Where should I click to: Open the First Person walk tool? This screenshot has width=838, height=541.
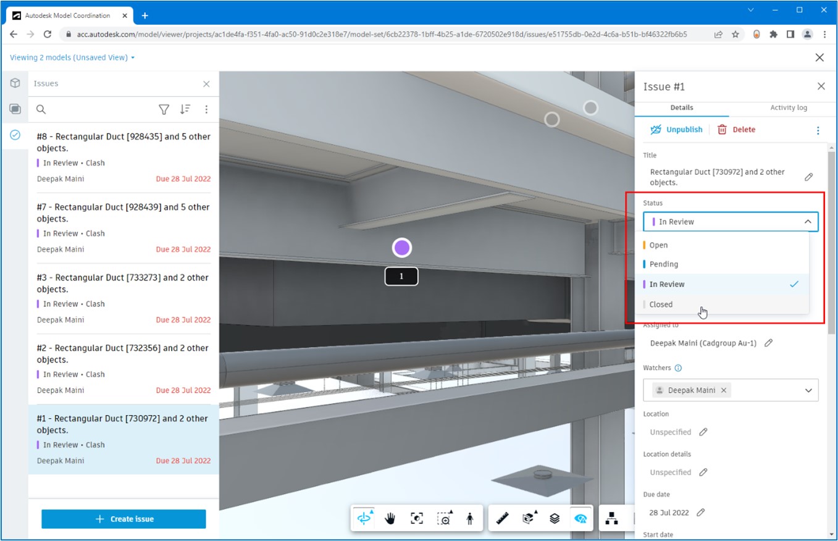(x=470, y=518)
